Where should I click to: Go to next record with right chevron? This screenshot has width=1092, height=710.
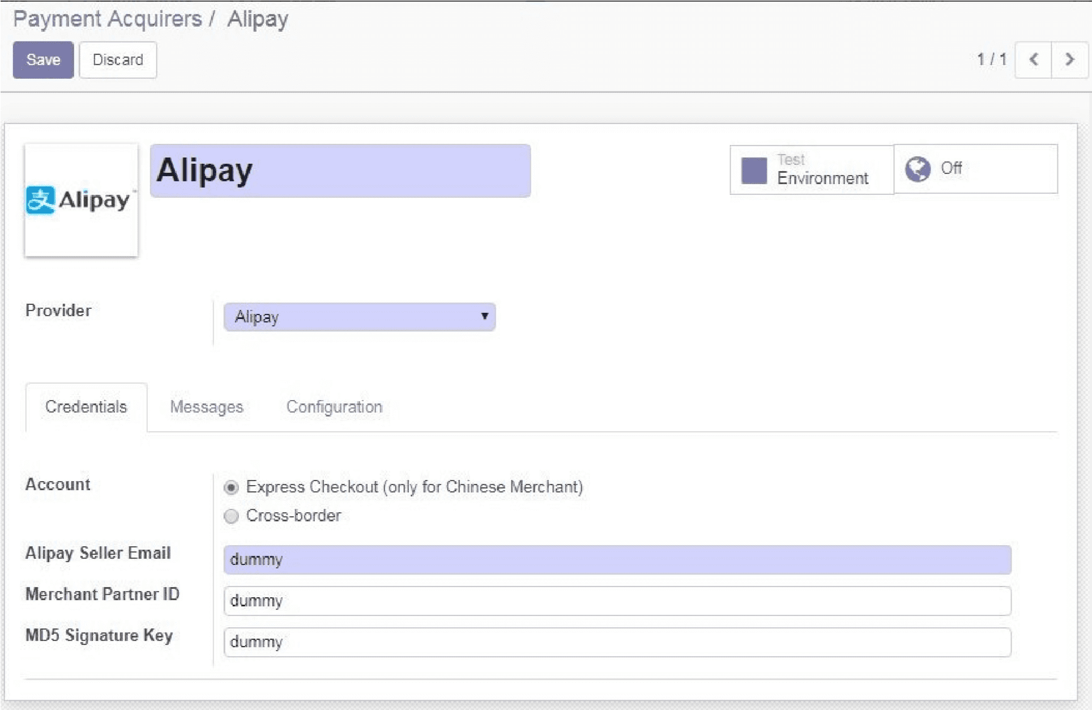1069,59
